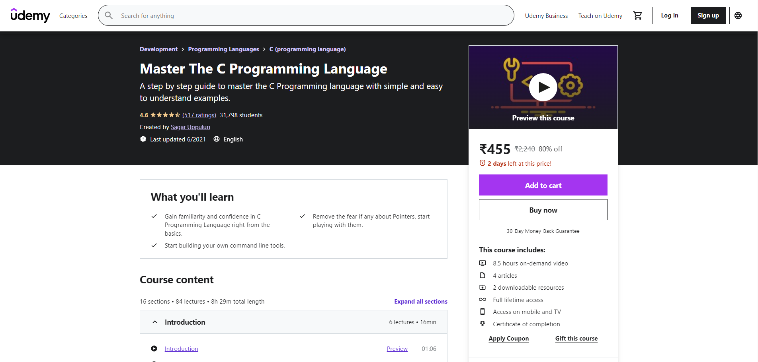This screenshot has width=758, height=362.
Task: Play the course preview video
Action: 543,87
